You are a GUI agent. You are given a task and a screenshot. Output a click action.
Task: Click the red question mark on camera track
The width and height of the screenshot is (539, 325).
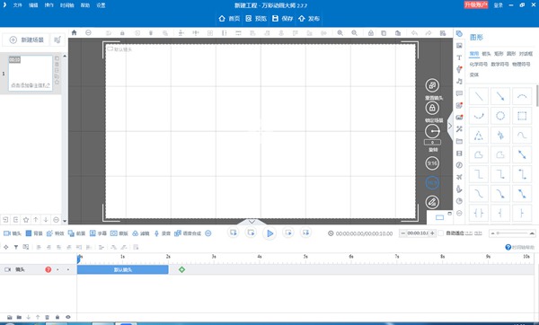tap(49, 269)
